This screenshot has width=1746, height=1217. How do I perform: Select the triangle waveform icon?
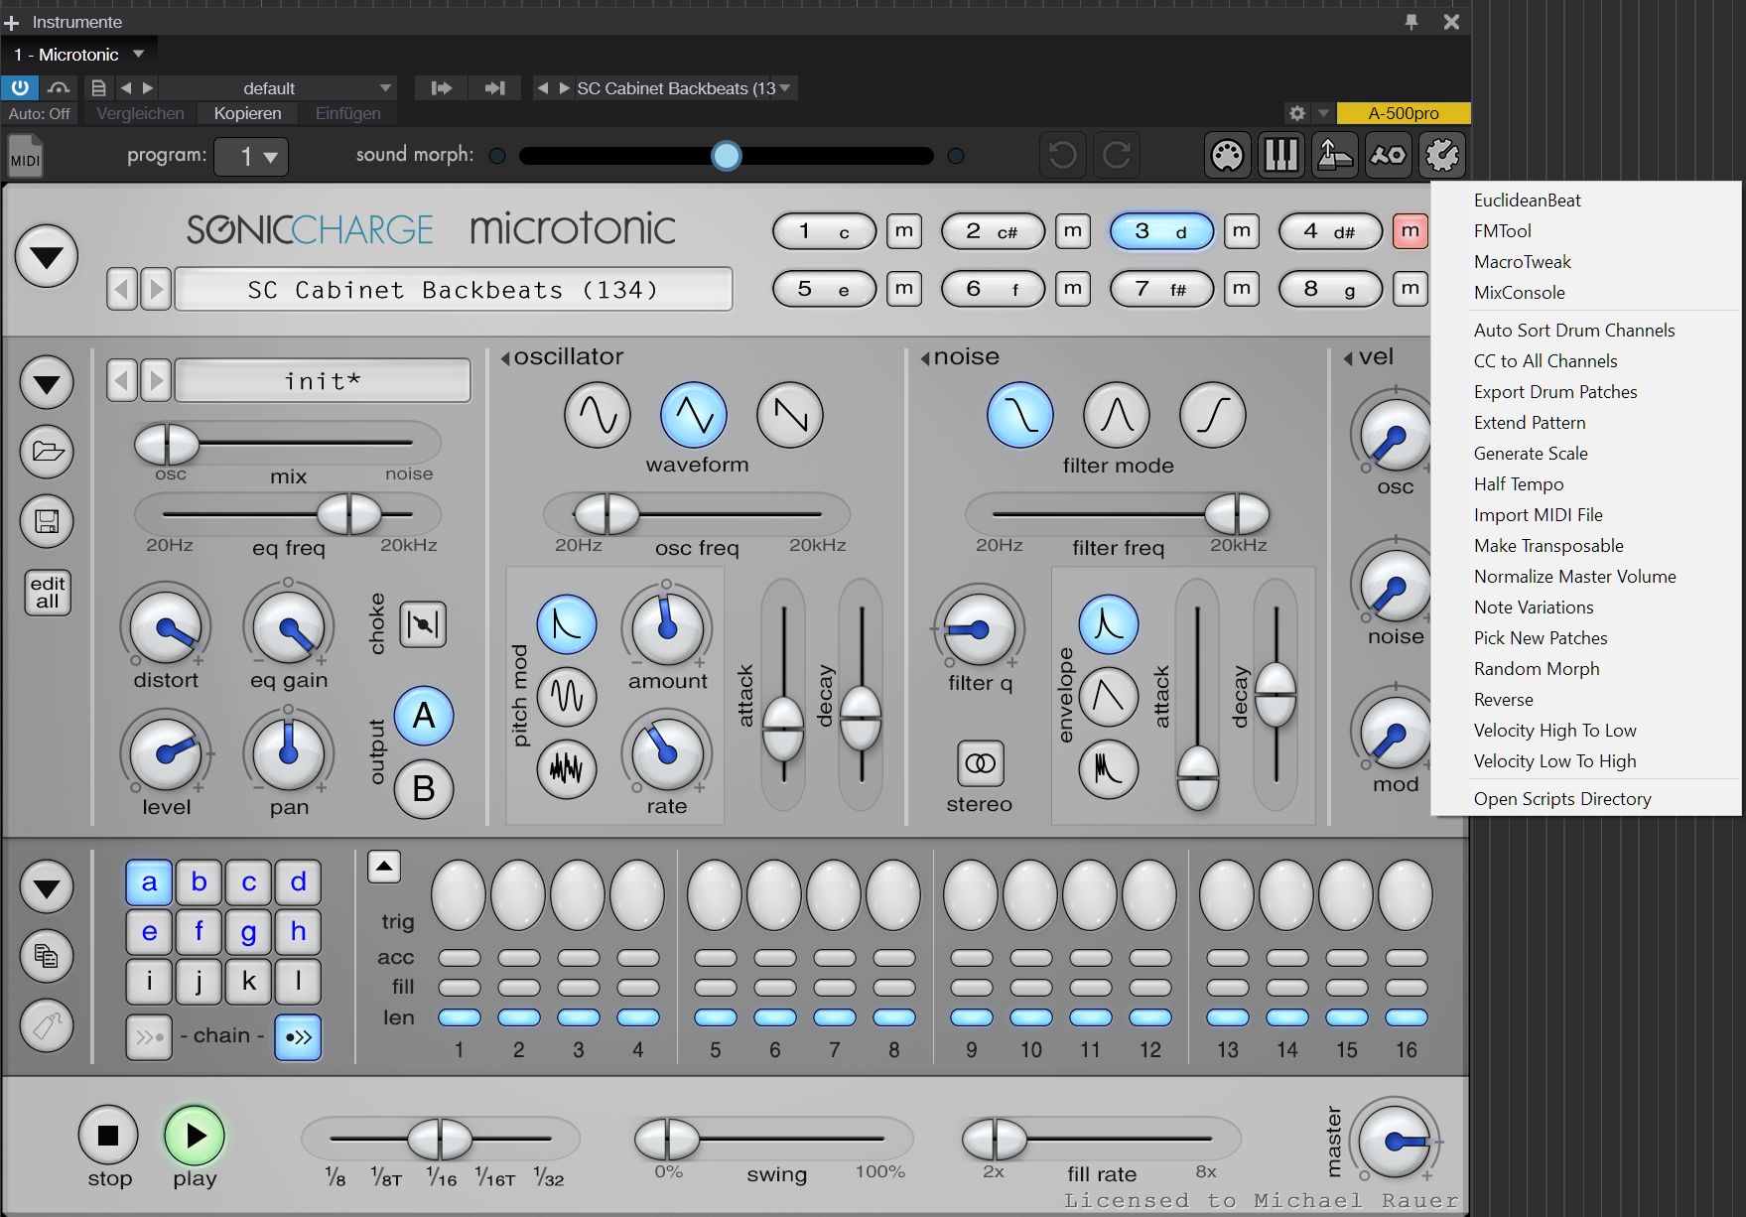pyautogui.click(x=694, y=415)
